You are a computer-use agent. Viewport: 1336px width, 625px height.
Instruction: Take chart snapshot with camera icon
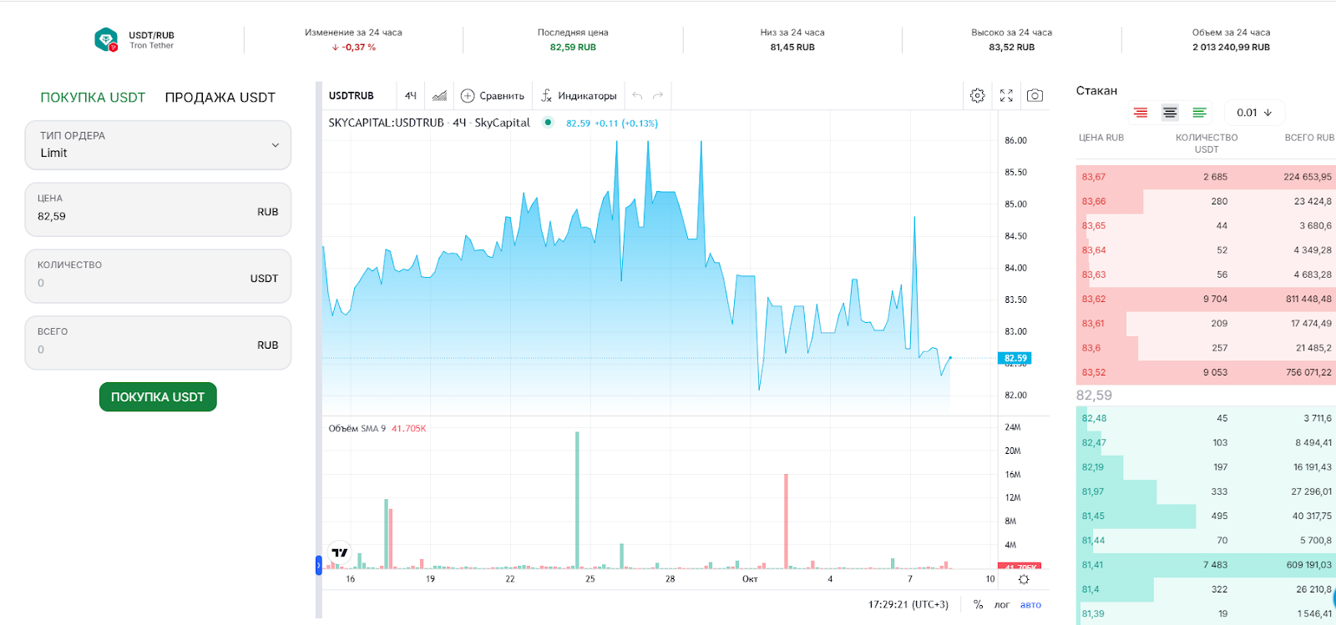1035,96
